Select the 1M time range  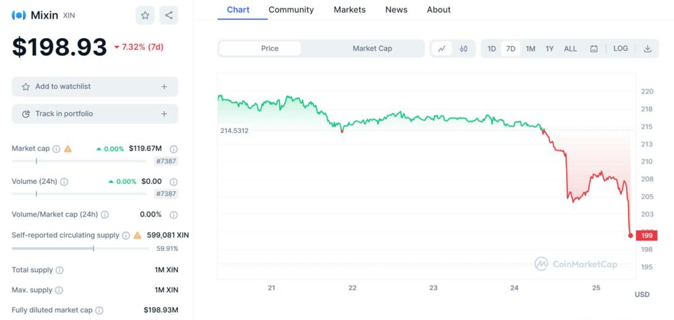pyautogui.click(x=531, y=49)
